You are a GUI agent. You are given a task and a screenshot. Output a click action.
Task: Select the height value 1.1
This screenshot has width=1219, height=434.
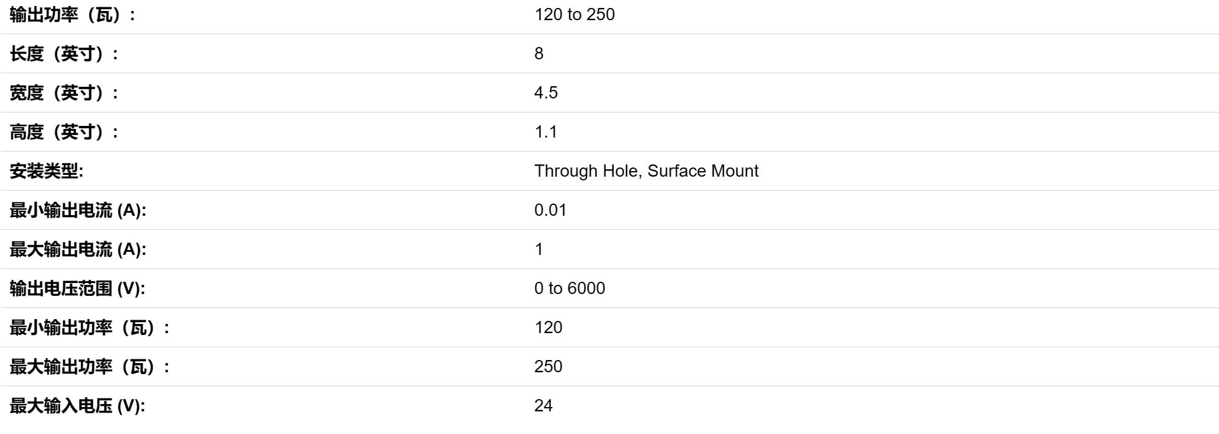click(545, 132)
